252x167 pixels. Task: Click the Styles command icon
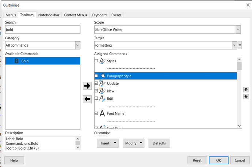(x=102, y=61)
